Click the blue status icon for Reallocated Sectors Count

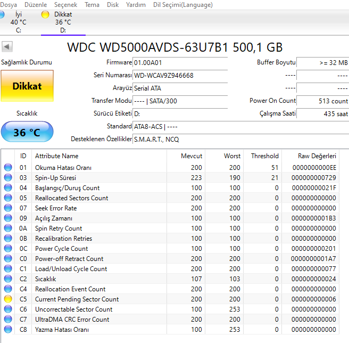[x=8, y=198]
